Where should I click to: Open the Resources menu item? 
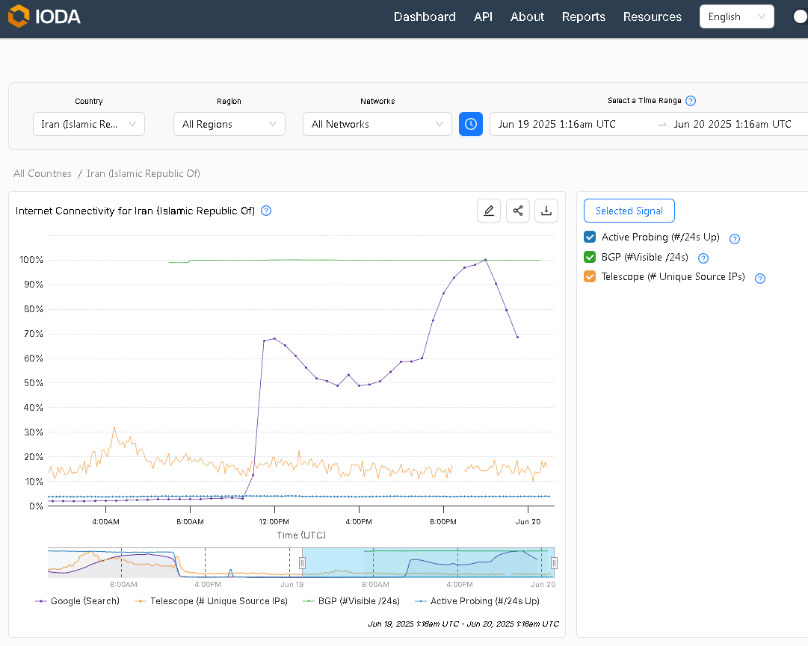tap(653, 16)
